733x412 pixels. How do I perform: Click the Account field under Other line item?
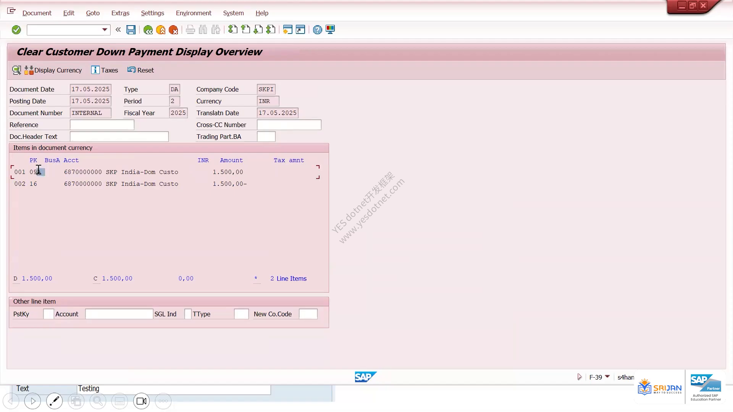pyautogui.click(x=119, y=314)
